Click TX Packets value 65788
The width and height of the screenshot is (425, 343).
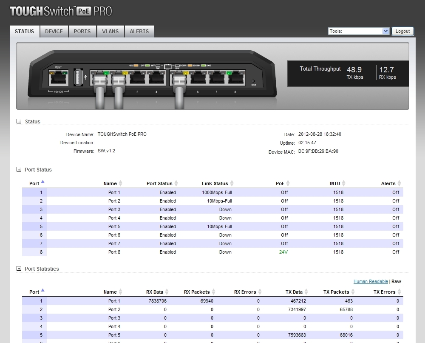click(346, 309)
